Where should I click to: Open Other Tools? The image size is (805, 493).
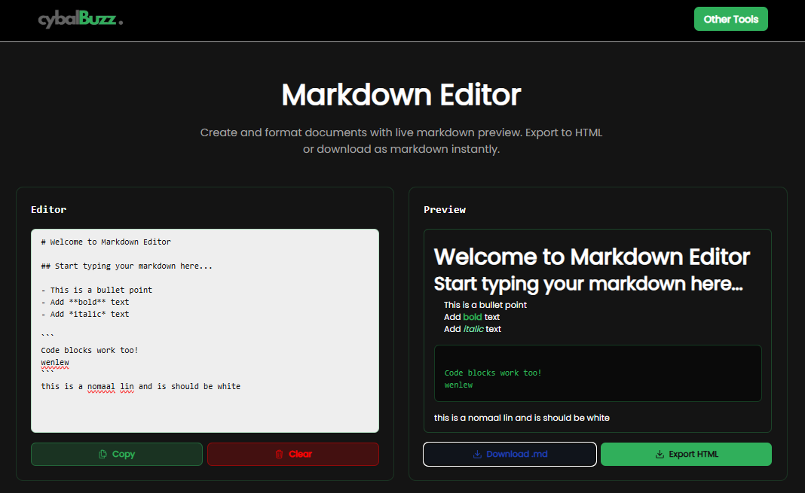coord(730,19)
